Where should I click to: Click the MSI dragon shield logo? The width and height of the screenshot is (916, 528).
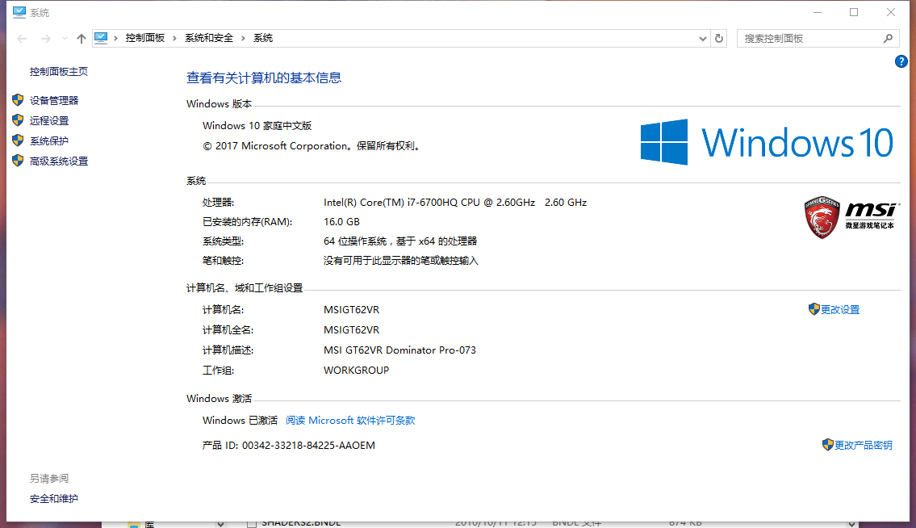click(822, 217)
